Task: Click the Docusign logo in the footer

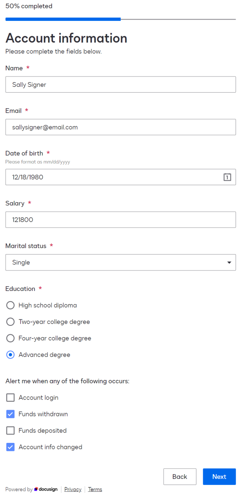Action: point(45,489)
